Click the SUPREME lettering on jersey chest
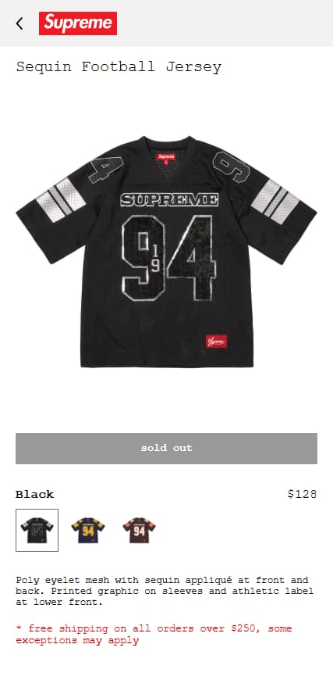 pos(169,200)
